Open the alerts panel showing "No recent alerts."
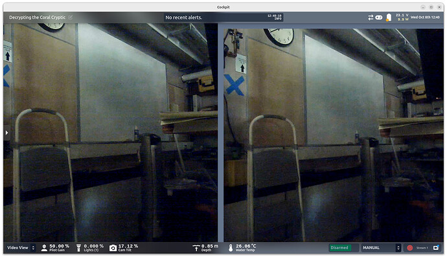 (x=223, y=17)
